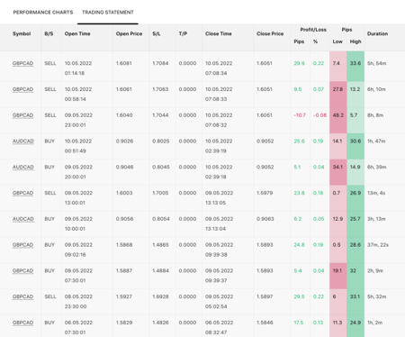Switch to the Performance Charts tab
Image resolution: width=405 pixels, height=337 pixels.
coord(43,13)
